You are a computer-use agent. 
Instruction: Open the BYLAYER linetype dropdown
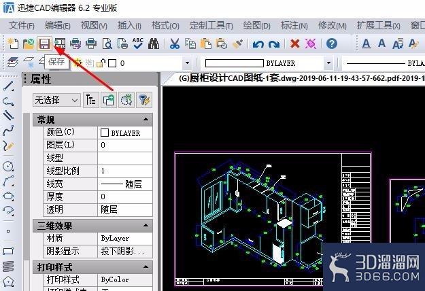(384, 63)
